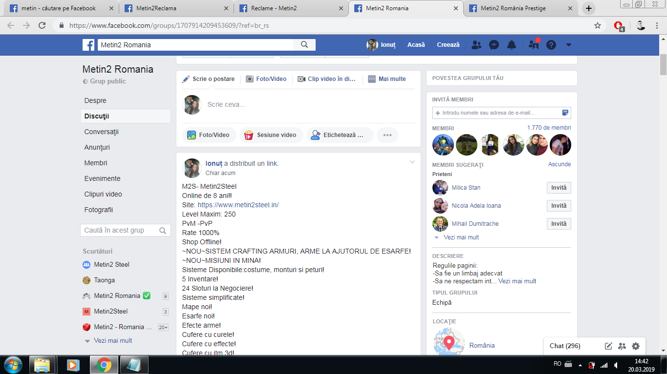Switch to Metin2Reclama tab
667x374 pixels.
click(x=175, y=8)
